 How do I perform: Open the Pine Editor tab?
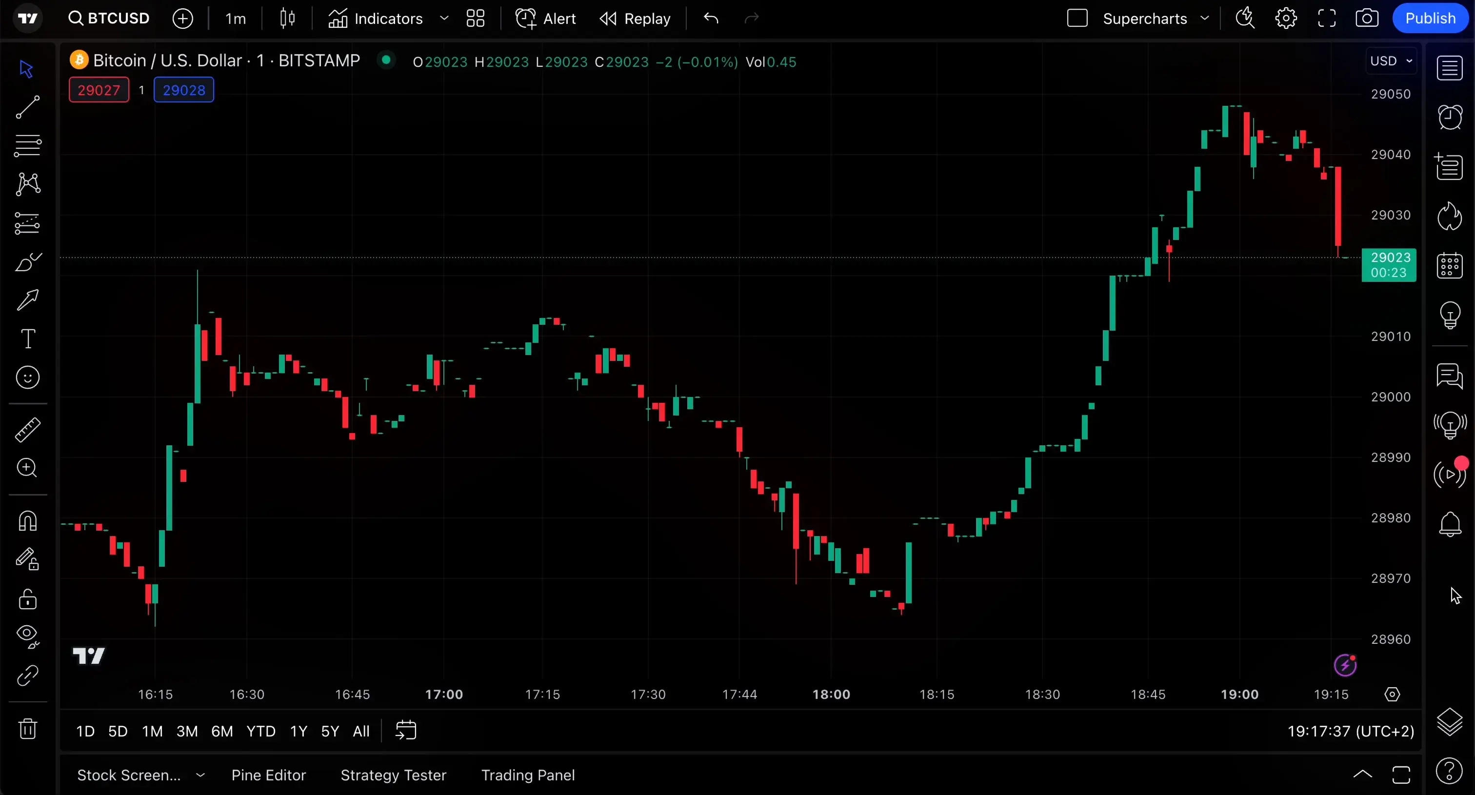coord(269,775)
